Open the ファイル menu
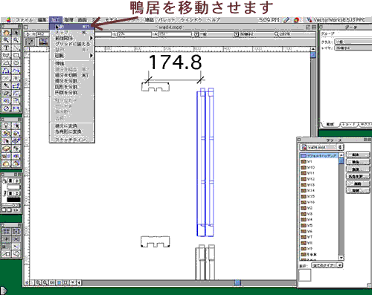Image resolution: width=372 pixels, height=295 pixels. coord(24,20)
